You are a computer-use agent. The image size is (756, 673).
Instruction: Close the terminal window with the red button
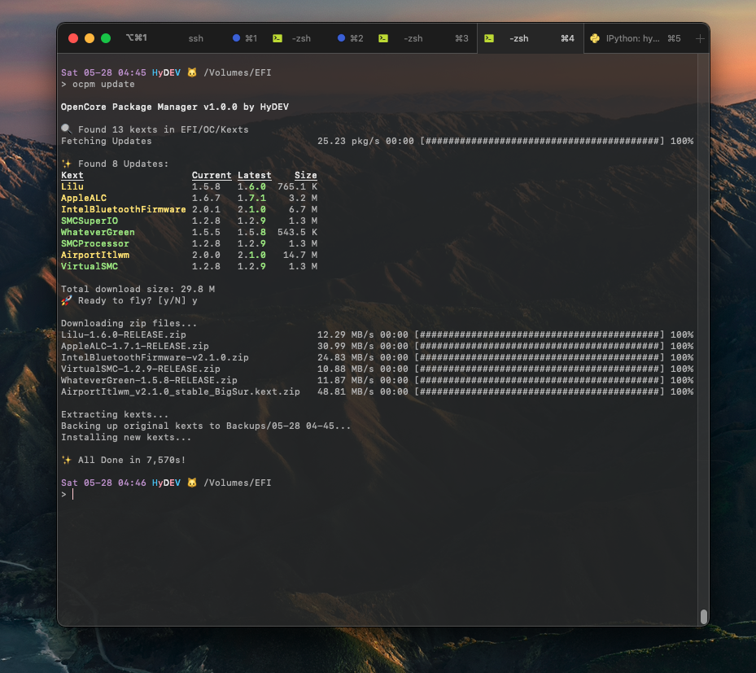[73, 38]
